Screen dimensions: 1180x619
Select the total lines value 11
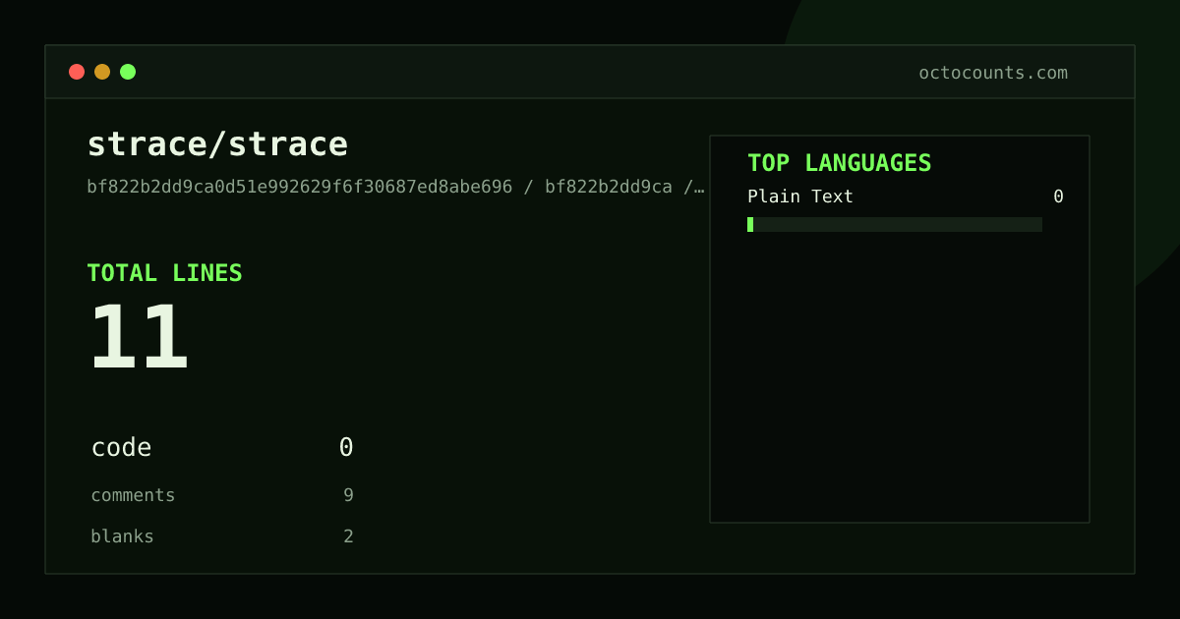139,337
